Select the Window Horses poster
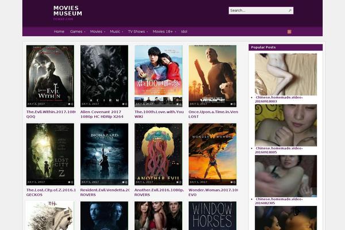 coord(213,216)
